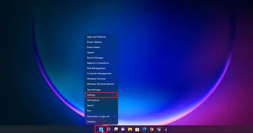Open the orange round taskbar app icon
The image size is (253, 133).
tap(166, 130)
